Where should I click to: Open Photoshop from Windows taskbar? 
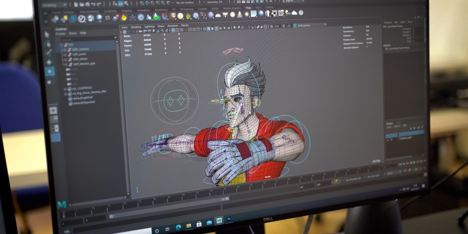(x=229, y=219)
